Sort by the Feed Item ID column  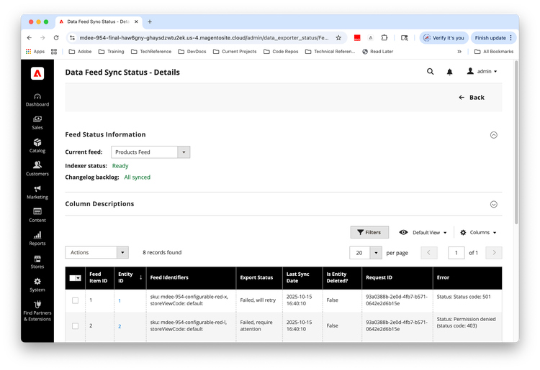(x=99, y=277)
